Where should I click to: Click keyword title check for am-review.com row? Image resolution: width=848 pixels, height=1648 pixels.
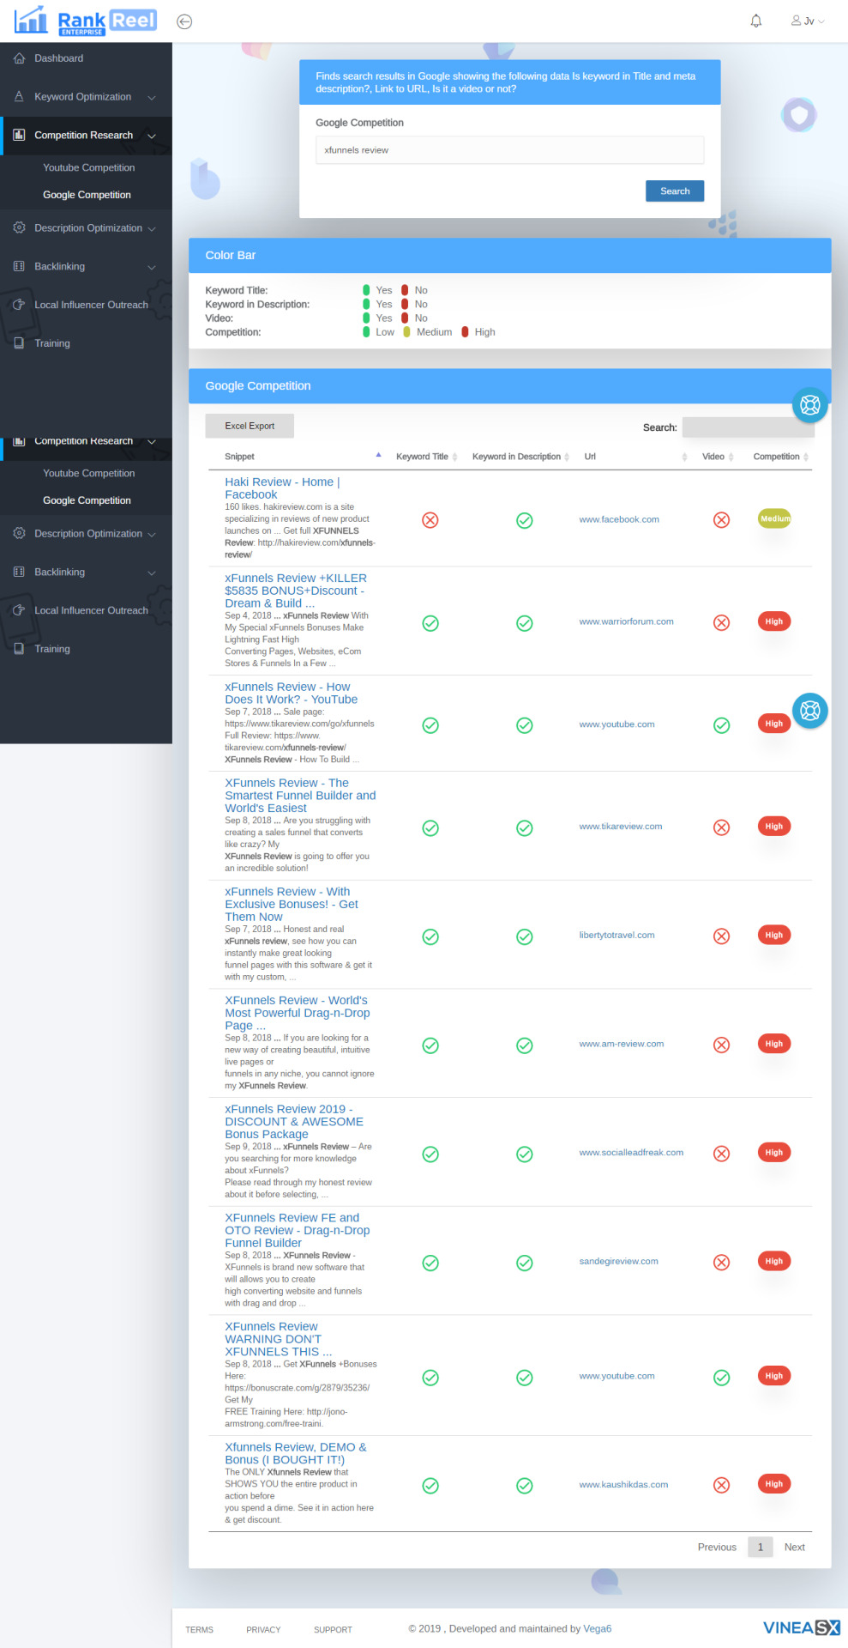coord(430,1045)
